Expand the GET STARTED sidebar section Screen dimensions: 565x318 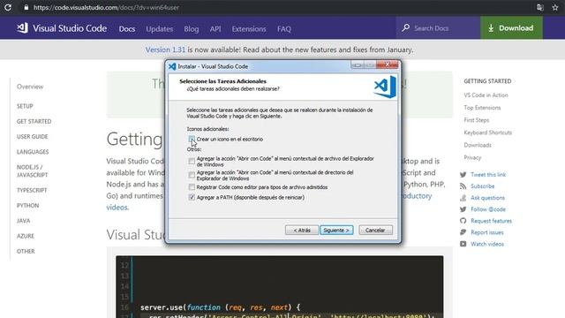click(34, 122)
